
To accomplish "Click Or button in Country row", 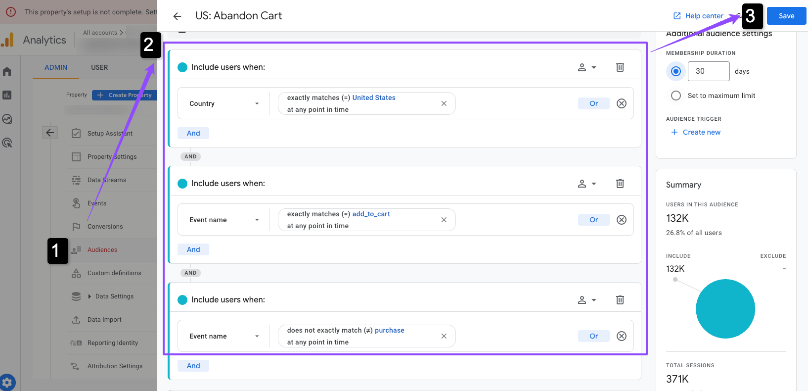I will pyautogui.click(x=594, y=103).
